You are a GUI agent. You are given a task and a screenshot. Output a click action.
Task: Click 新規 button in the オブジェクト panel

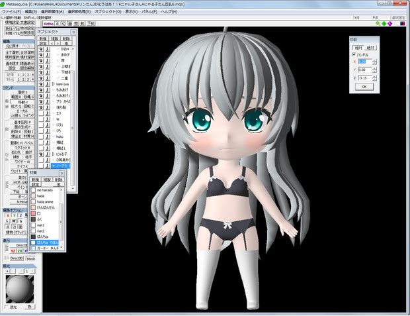point(43,38)
